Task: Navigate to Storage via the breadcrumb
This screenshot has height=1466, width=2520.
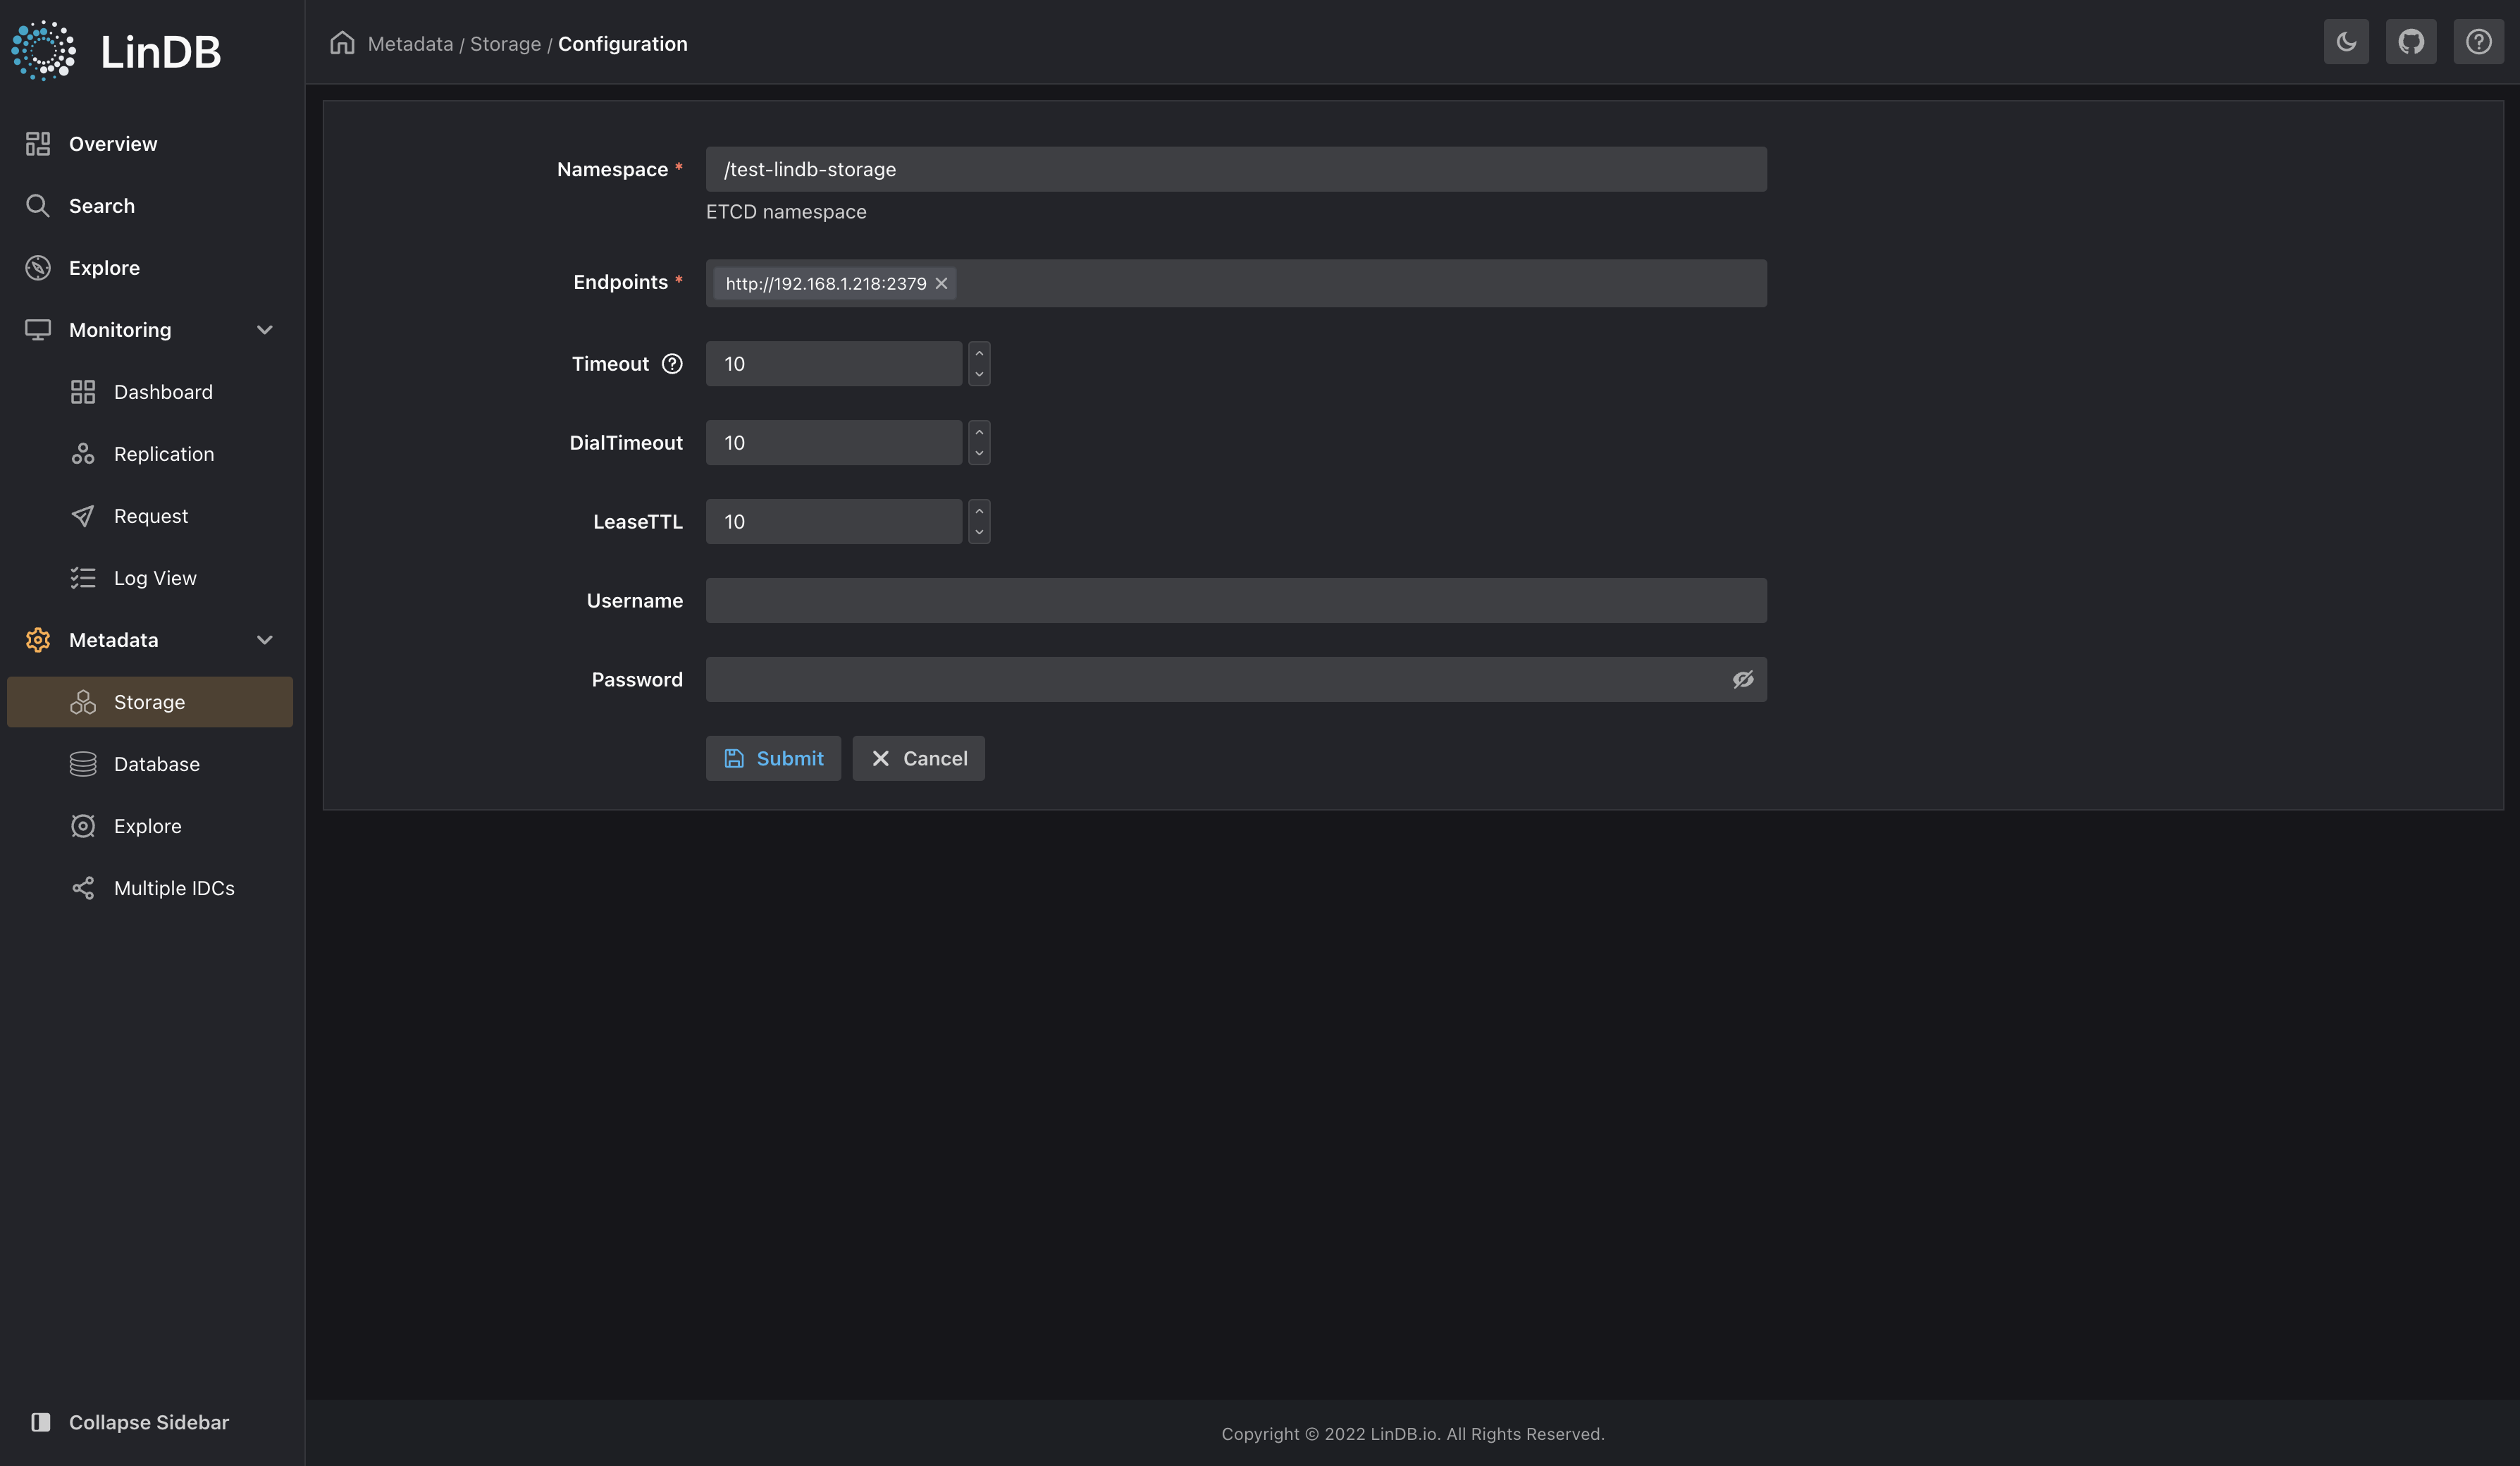Action: click(505, 43)
